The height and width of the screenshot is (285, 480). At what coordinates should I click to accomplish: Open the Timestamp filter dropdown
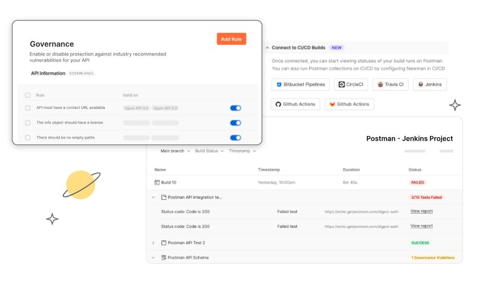click(x=242, y=151)
